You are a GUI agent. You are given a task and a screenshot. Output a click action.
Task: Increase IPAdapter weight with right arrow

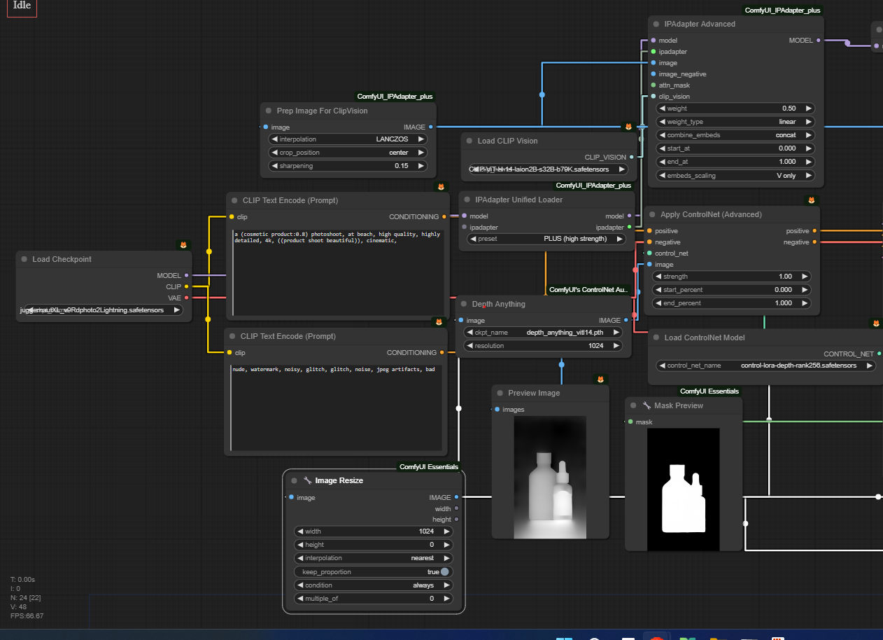(x=809, y=109)
